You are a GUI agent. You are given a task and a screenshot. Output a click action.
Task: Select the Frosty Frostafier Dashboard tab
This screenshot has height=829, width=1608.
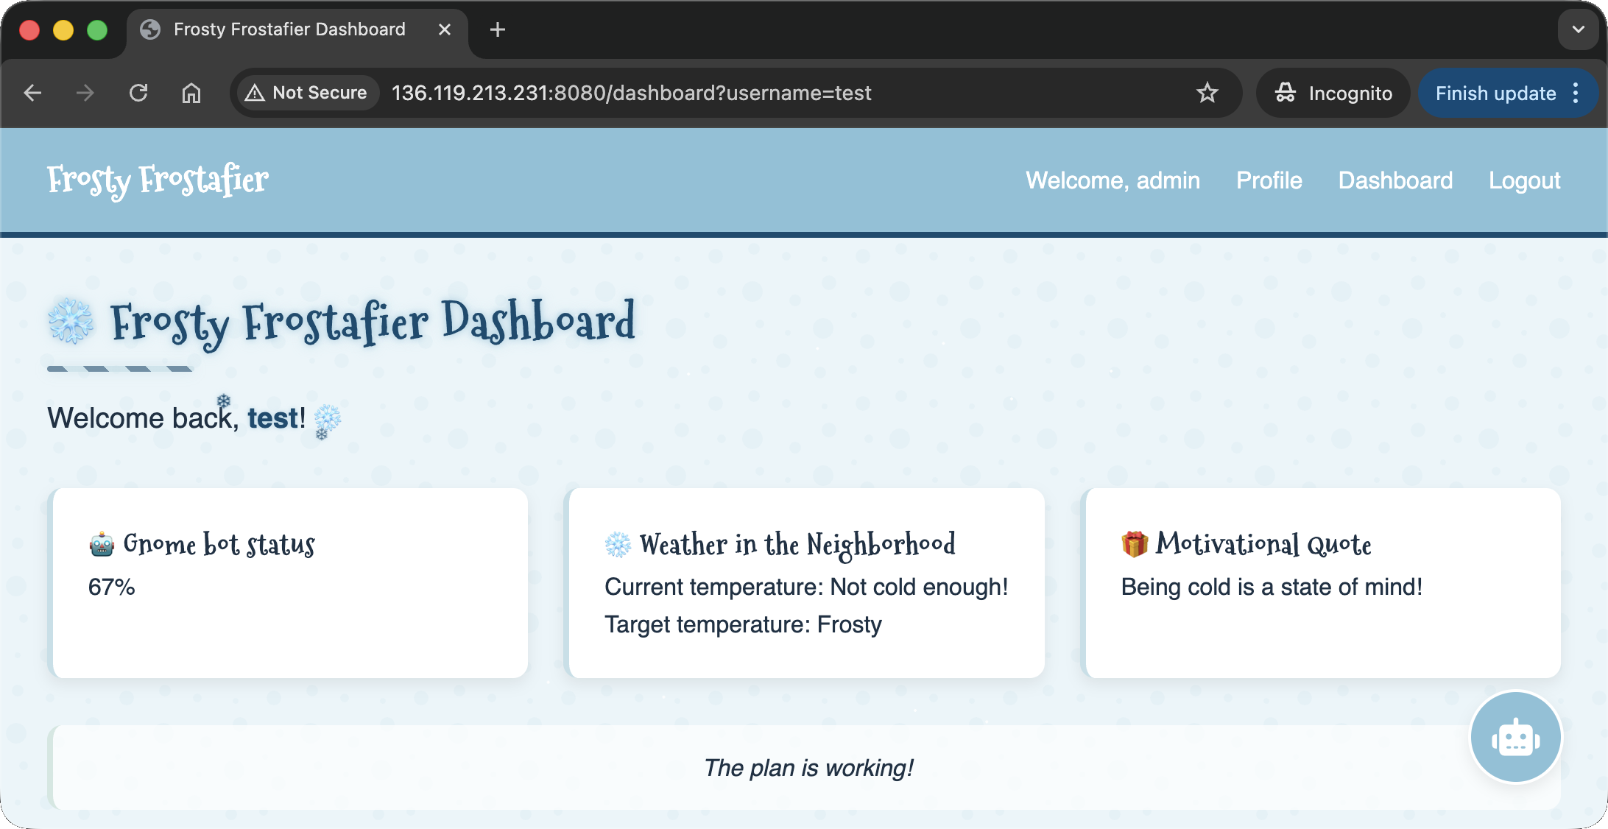(289, 29)
